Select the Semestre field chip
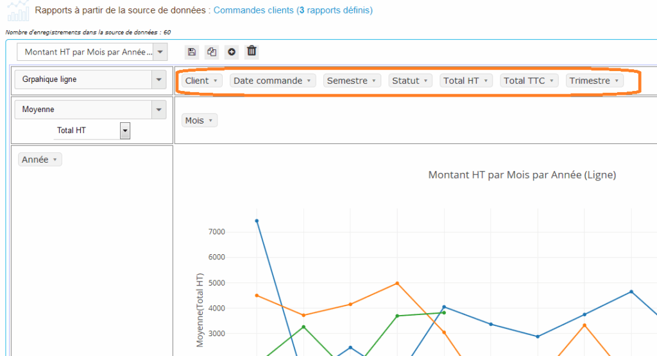 [x=347, y=81]
